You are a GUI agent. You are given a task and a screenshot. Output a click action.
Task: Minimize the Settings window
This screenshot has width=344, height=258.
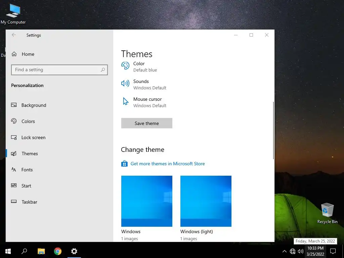tap(236, 35)
